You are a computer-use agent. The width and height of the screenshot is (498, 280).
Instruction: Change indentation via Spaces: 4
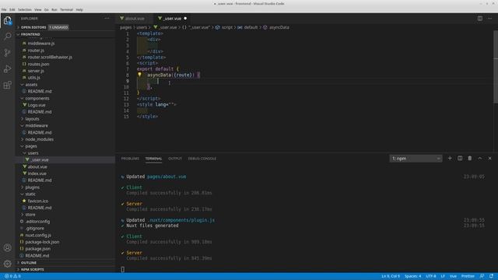coord(412,276)
